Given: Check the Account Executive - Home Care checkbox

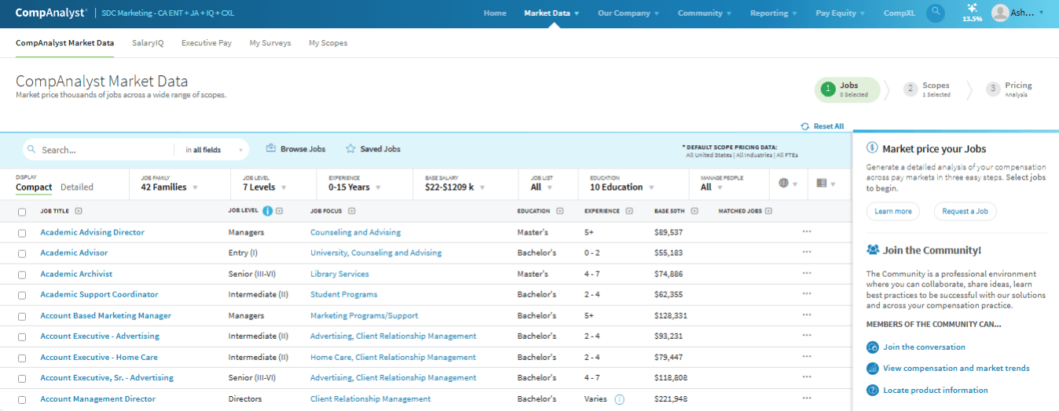Looking at the screenshot, I should pyautogui.click(x=22, y=358).
